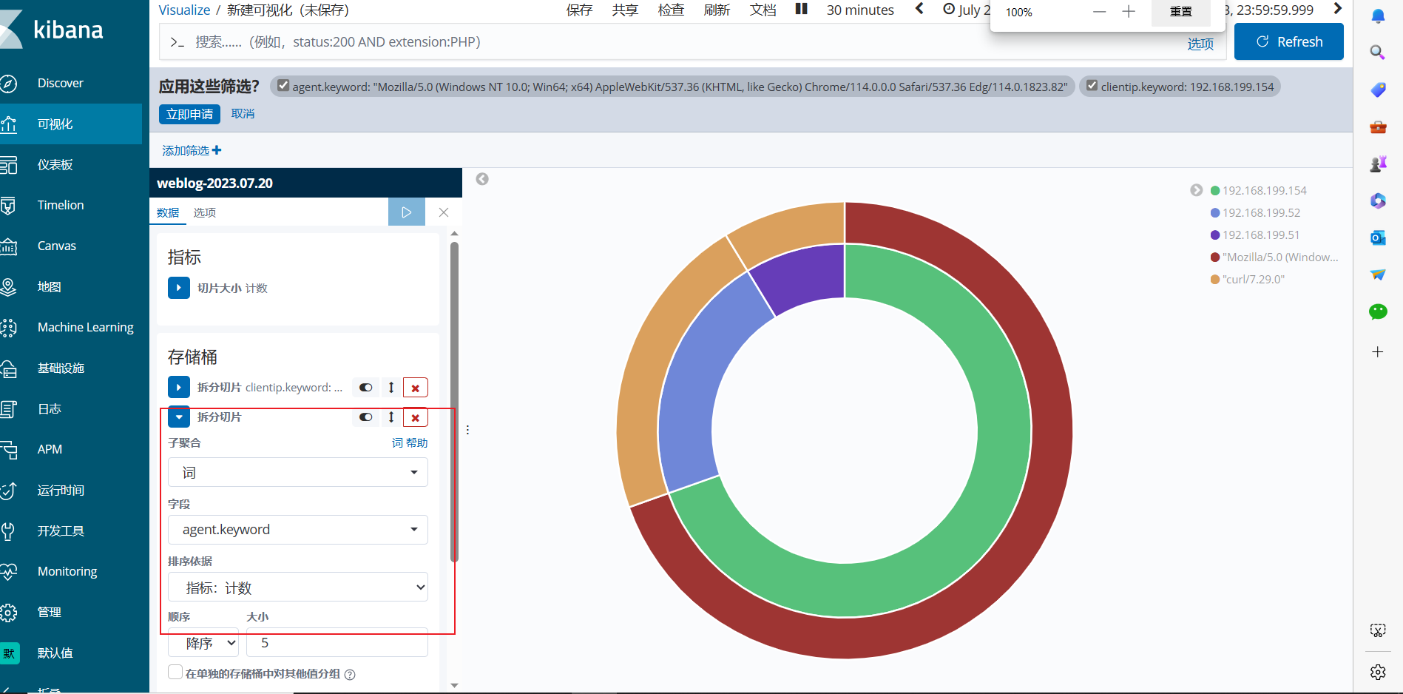This screenshot has width=1403, height=694.
Task: Click orange legend dot for curl/7.29.0
Action: (x=1214, y=279)
